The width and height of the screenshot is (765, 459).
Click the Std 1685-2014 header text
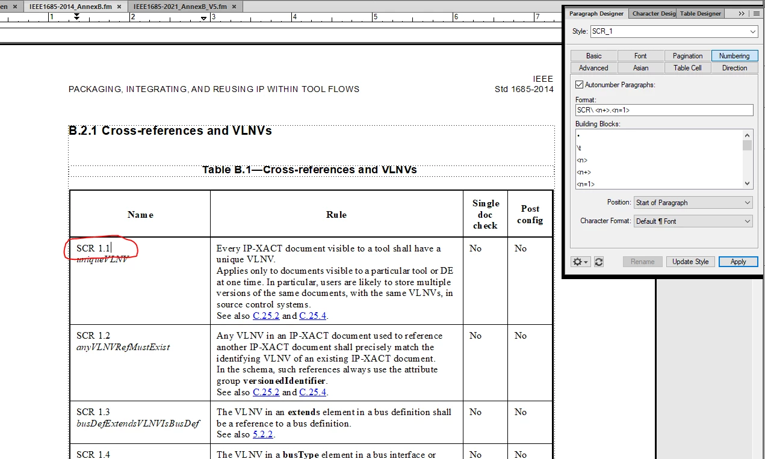(x=524, y=89)
